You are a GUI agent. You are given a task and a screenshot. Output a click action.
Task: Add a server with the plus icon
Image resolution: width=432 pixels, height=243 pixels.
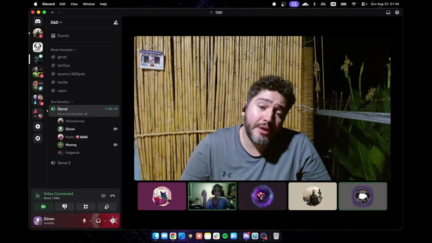pyautogui.click(x=38, y=127)
